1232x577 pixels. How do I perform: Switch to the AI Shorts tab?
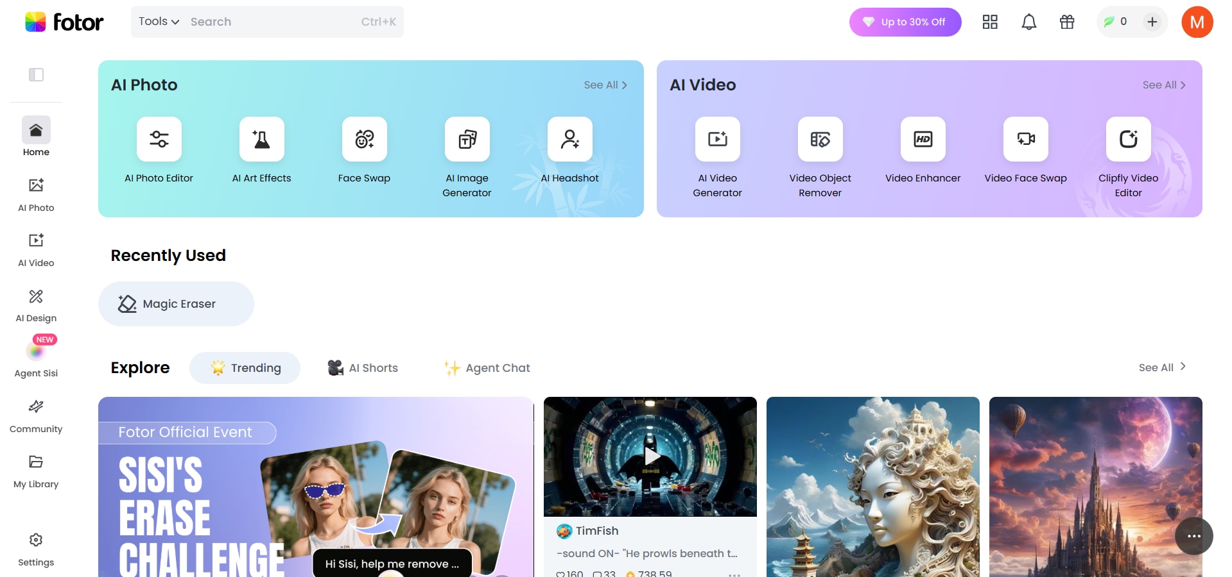click(363, 368)
